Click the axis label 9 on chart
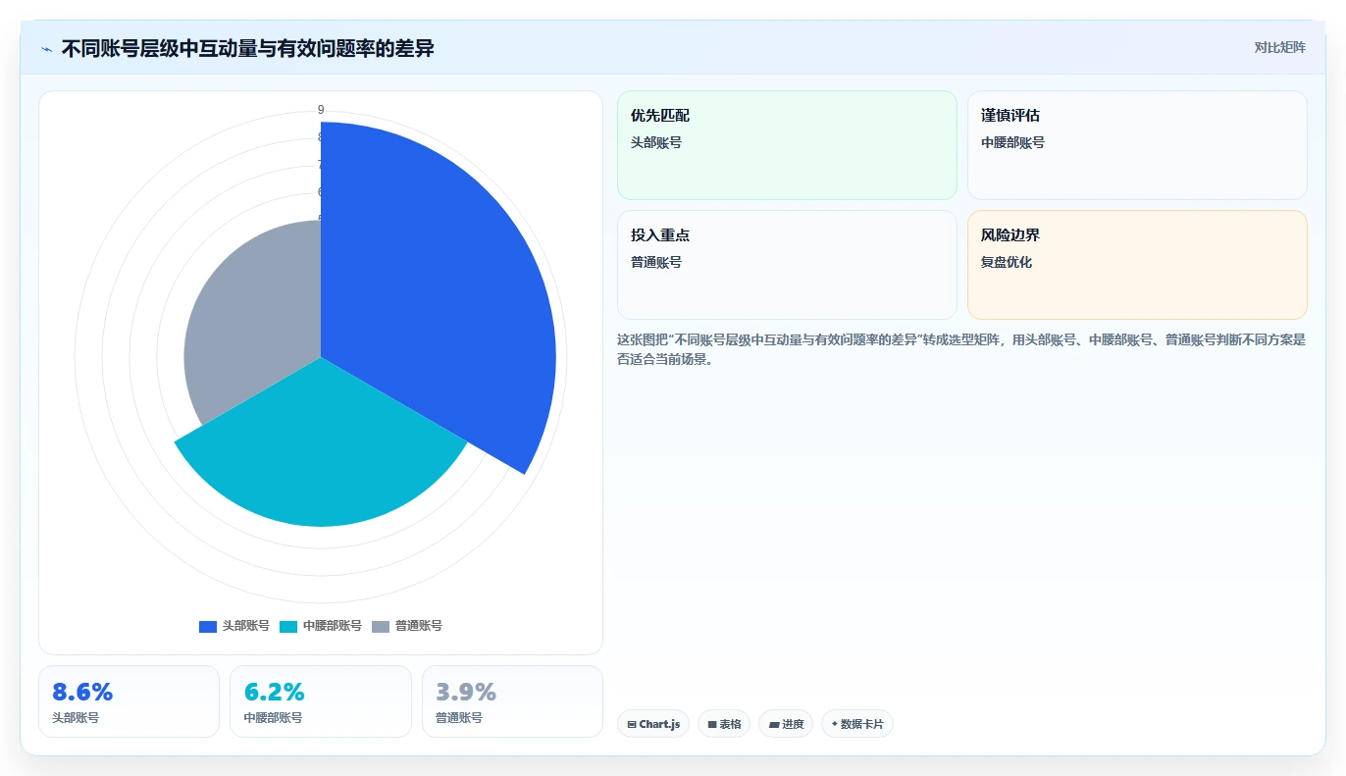This screenshot has width=1346, height=776. click(321, 110)
